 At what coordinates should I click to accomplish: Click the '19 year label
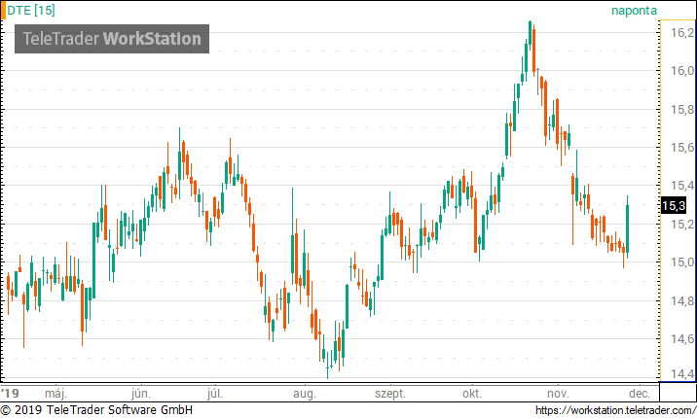click(x=11, y=393)
